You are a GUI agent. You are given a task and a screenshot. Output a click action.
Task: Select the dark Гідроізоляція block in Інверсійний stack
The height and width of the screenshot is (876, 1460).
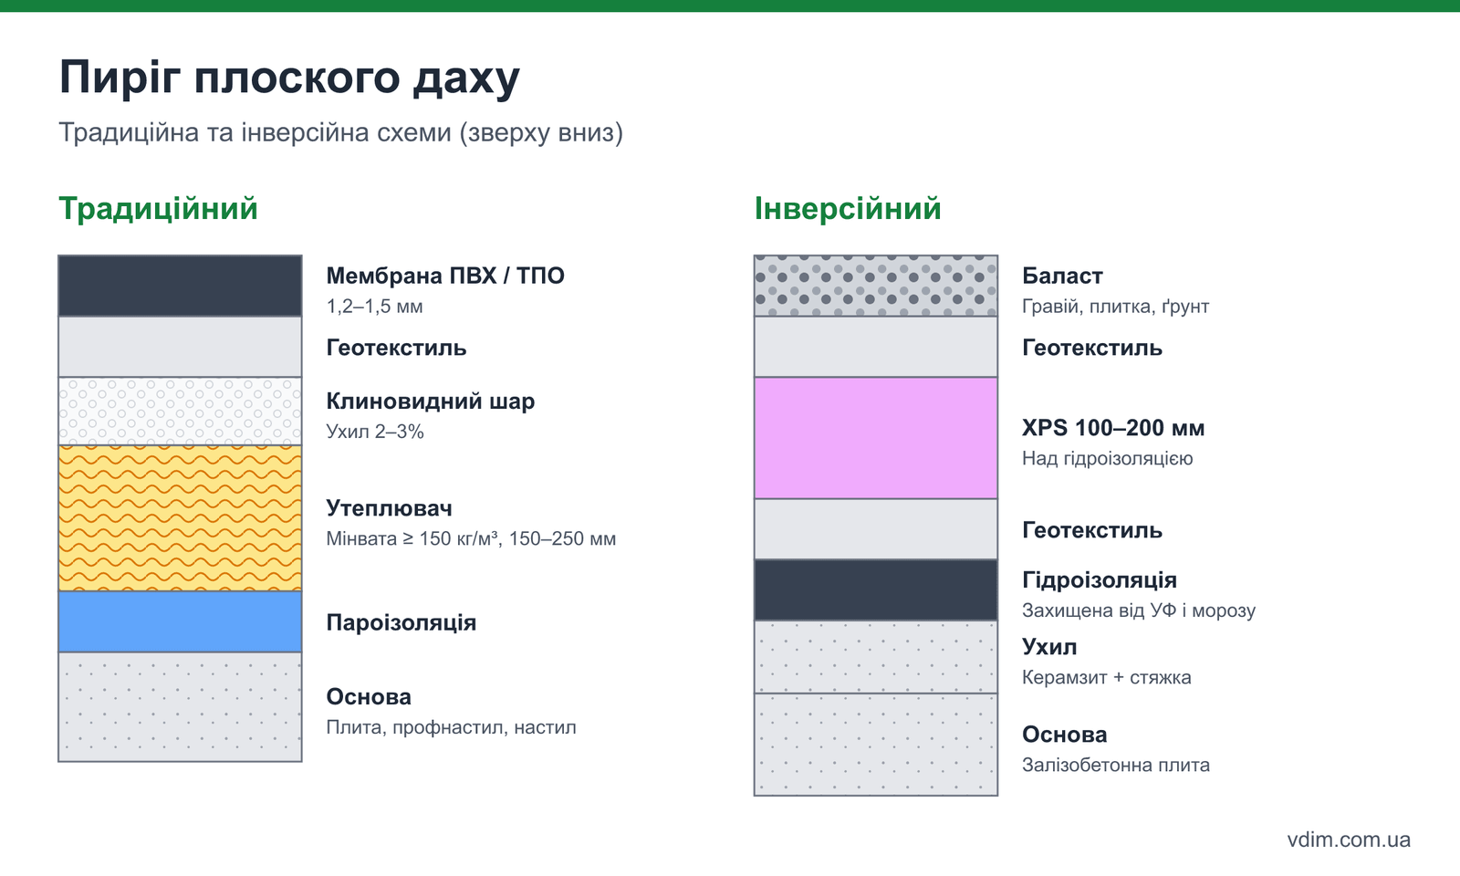coord(876,589)
